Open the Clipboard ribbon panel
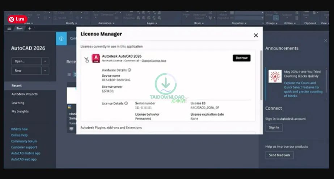This screenshot has width=334, height=179. tap(310, 23)
